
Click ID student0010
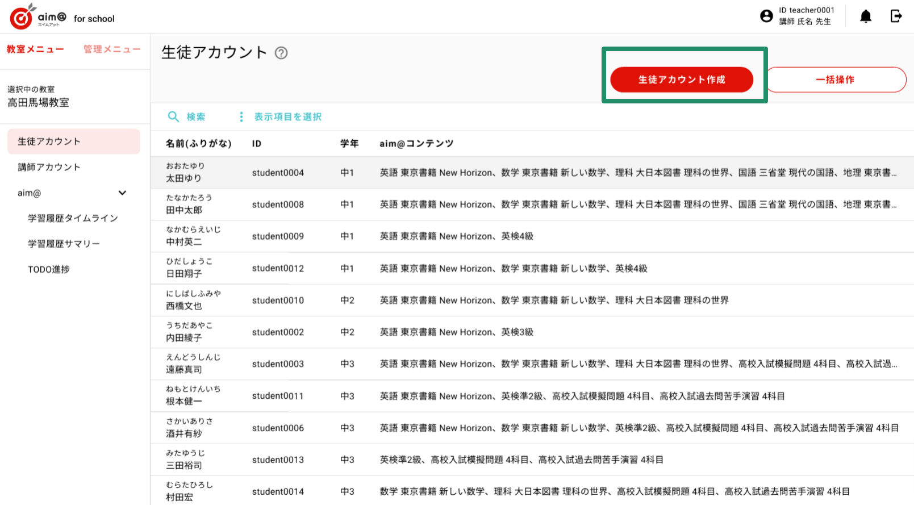[278, 301]
